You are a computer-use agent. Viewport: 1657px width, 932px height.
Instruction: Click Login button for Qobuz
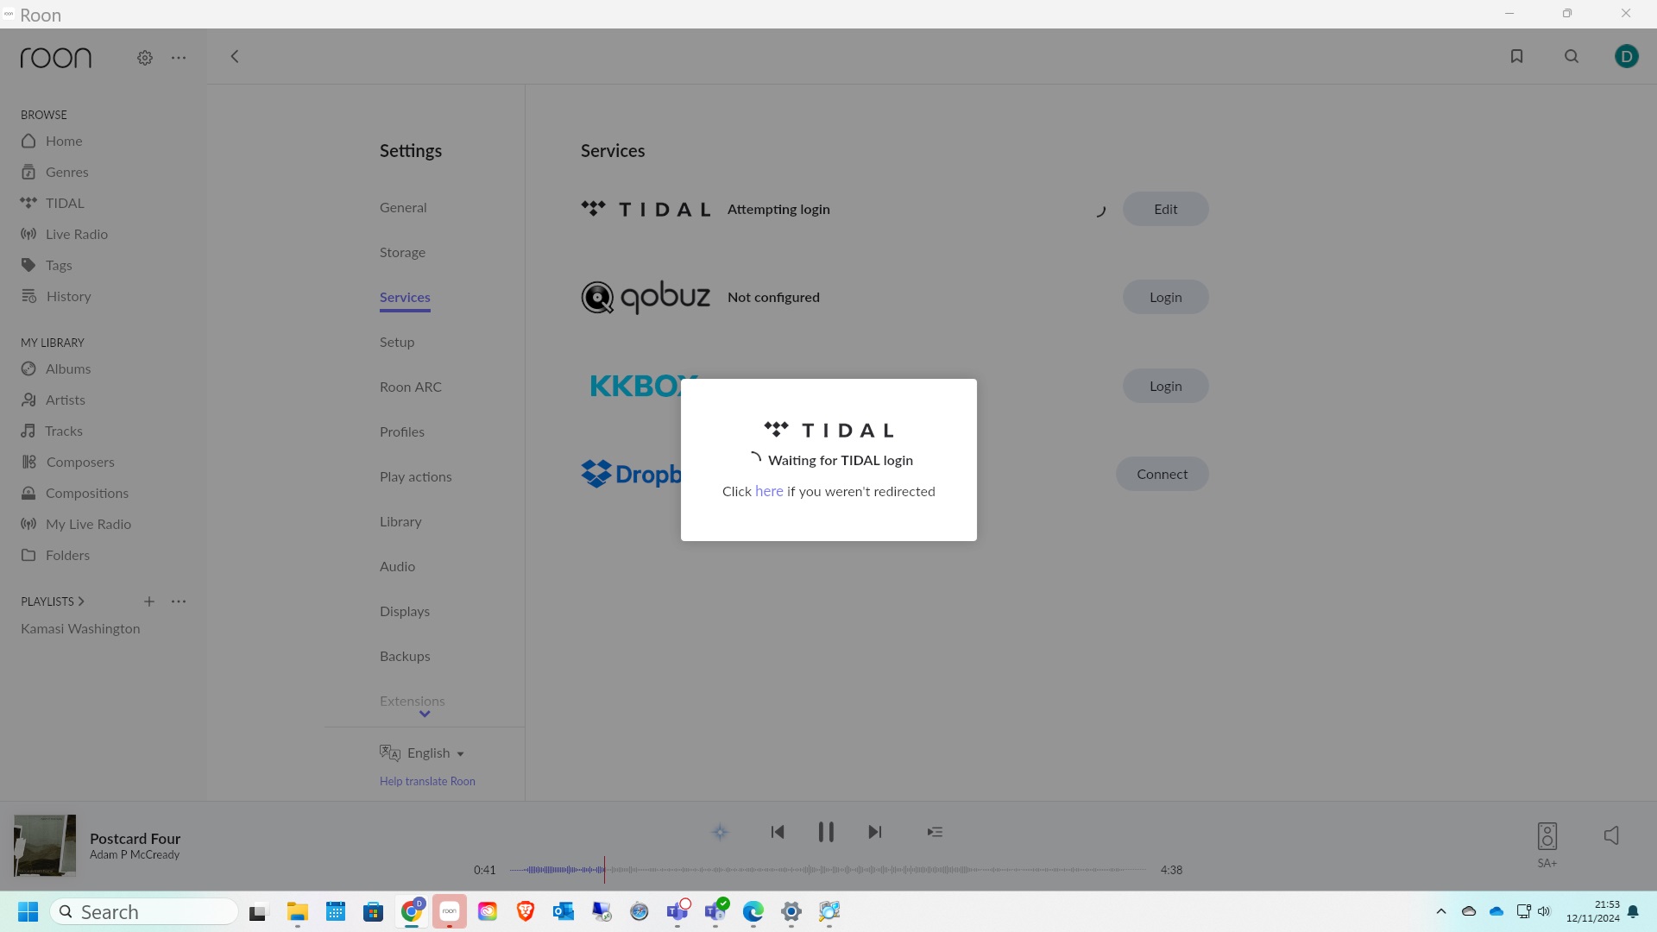(x=1165, y=297)
